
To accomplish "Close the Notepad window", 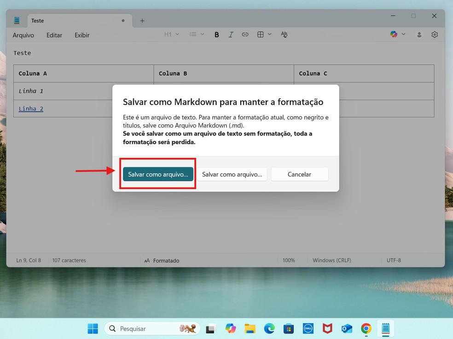I will coord(434,16).
